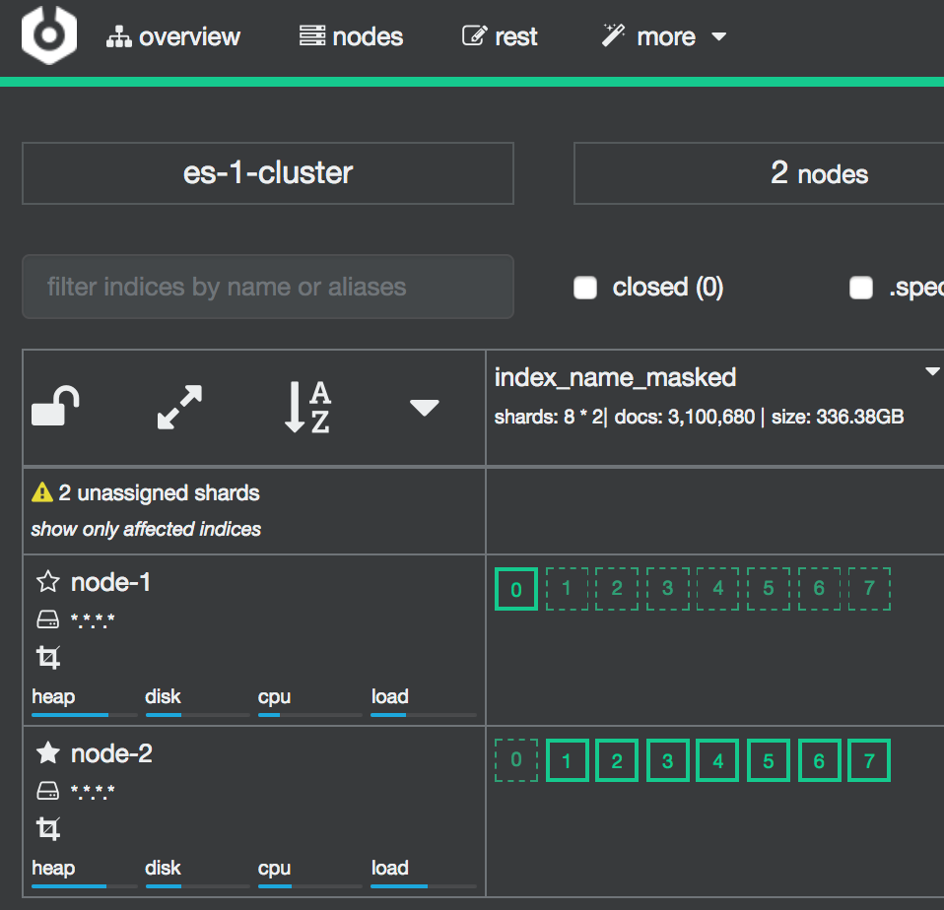Select replica shard 1 on node-1
This screenshot has width=944, height=910.
(x=567, y=589)
